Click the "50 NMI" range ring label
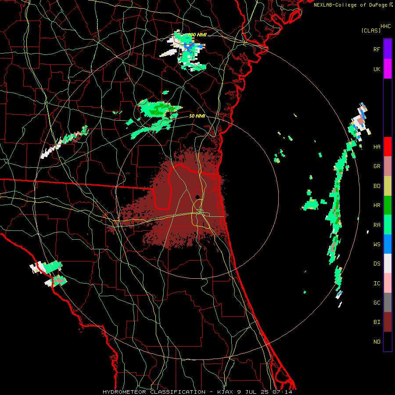Image resolution: width=395 pixels, height=395 pixels. coord(197,116)
